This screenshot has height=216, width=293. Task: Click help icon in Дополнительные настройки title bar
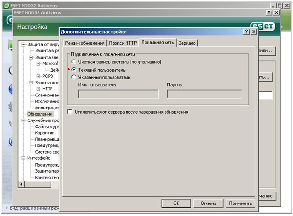pos(247,32)
